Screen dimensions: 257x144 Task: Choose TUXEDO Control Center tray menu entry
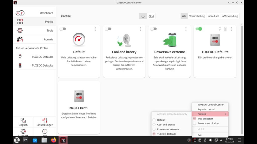[210, 105]
